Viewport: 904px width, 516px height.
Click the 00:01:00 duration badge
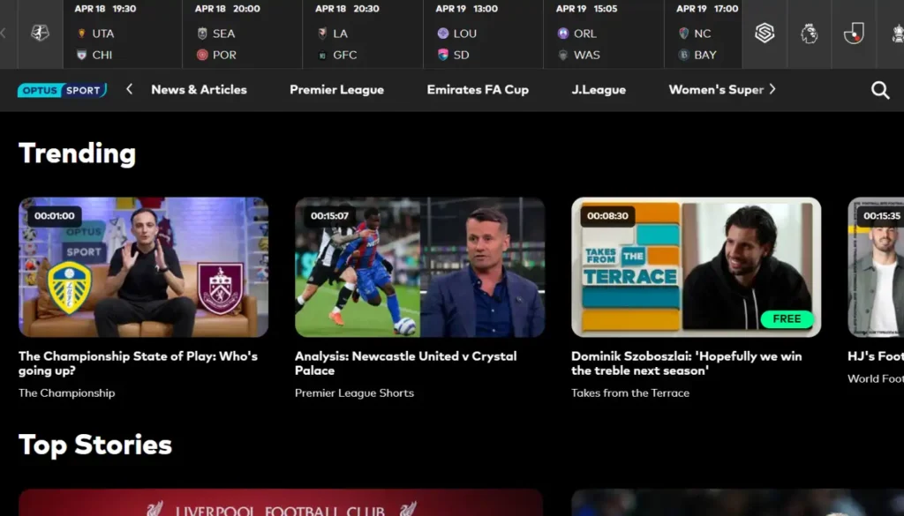point(54,216)
